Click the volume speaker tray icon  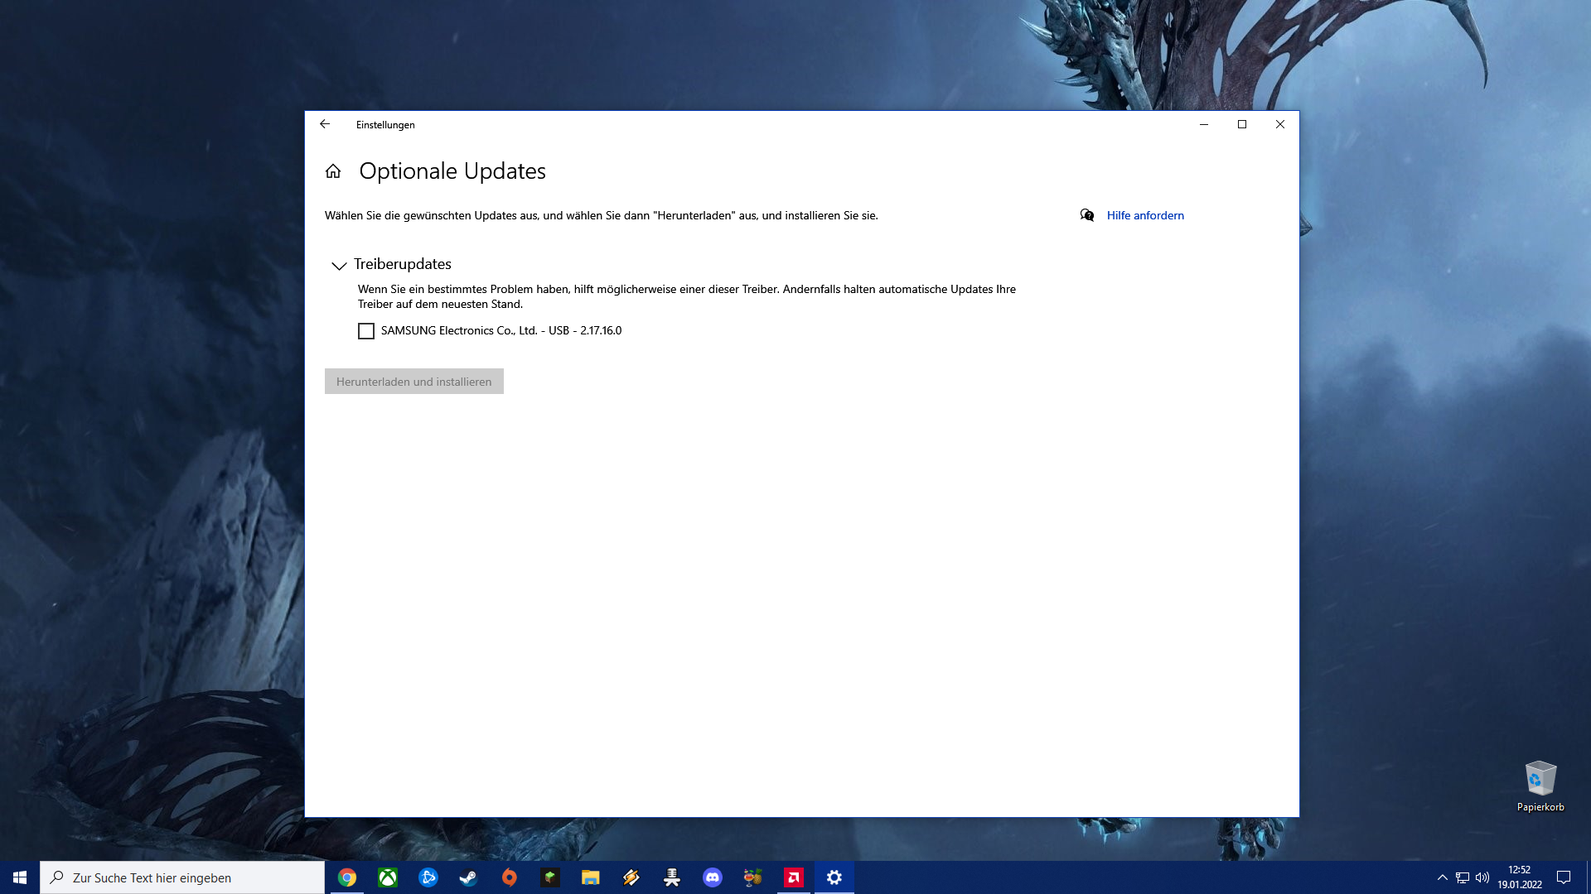click(x=1482, y=877)
